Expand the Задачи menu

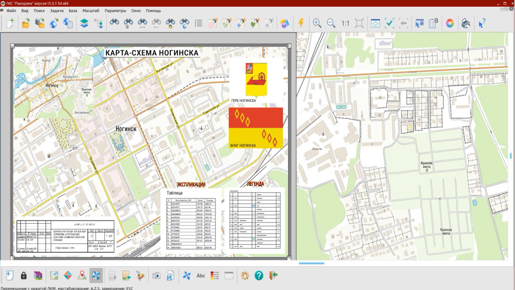[x=57, y=11]
